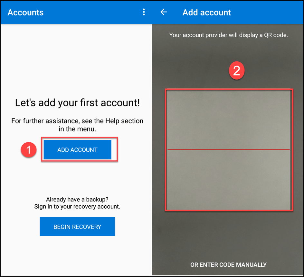
Task: Click the red scan line in the viewfinder
Action: click(229, 150)
